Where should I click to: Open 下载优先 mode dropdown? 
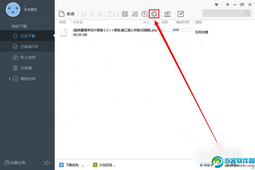tap(71, 165)
